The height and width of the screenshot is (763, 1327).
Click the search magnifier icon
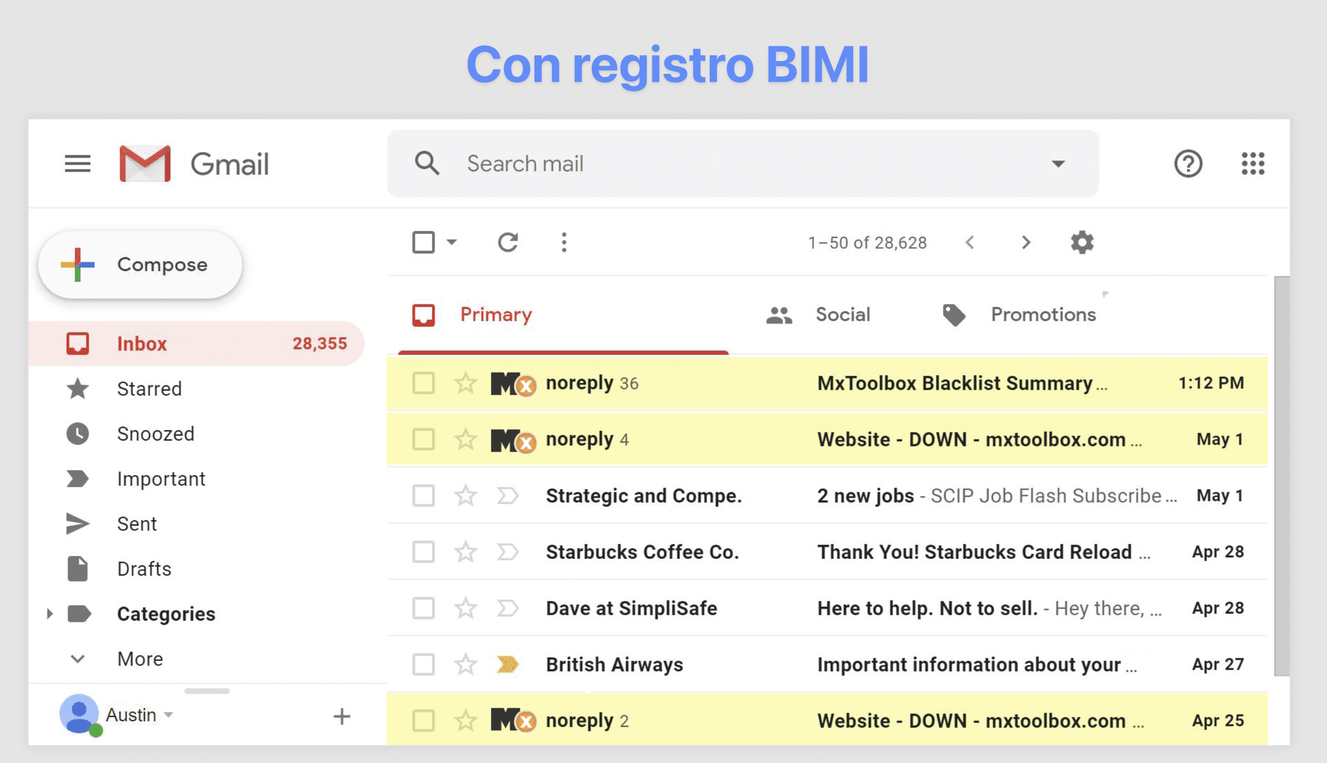tap(427, 163)
